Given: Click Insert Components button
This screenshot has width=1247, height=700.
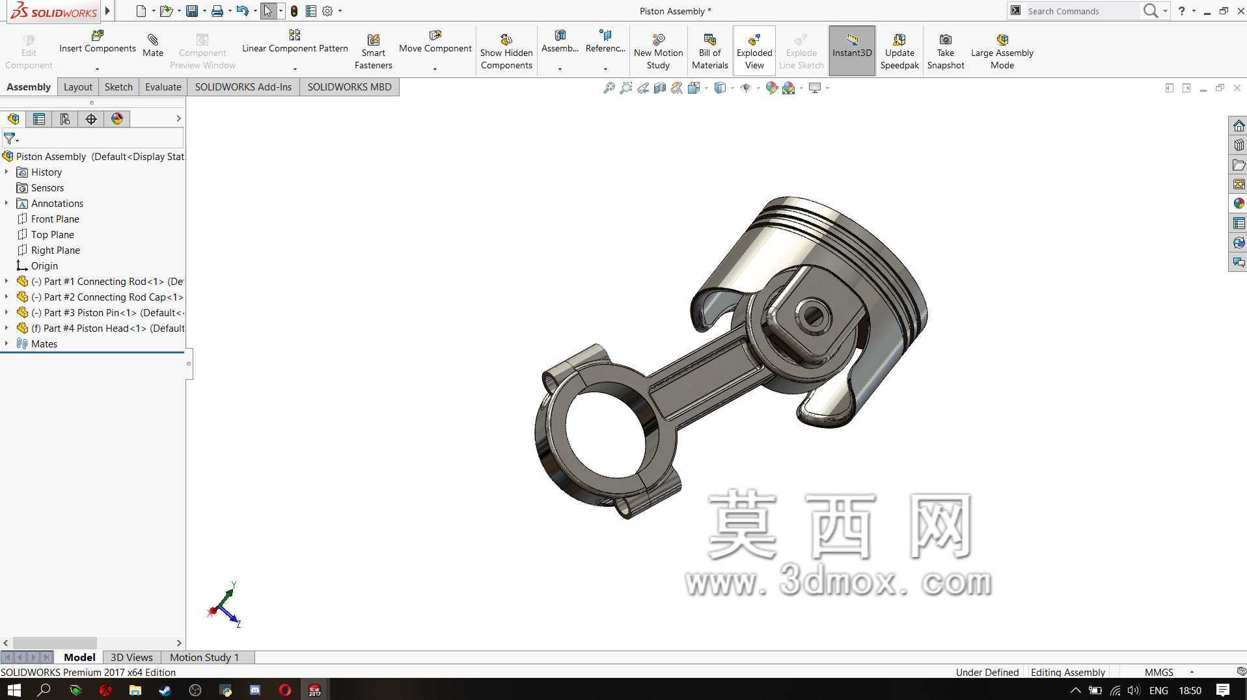Looking at the screenshot, I should click(98, 43).
